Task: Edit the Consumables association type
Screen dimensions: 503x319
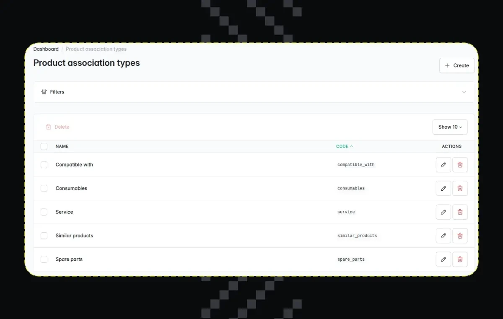Action: click(443, 188)
